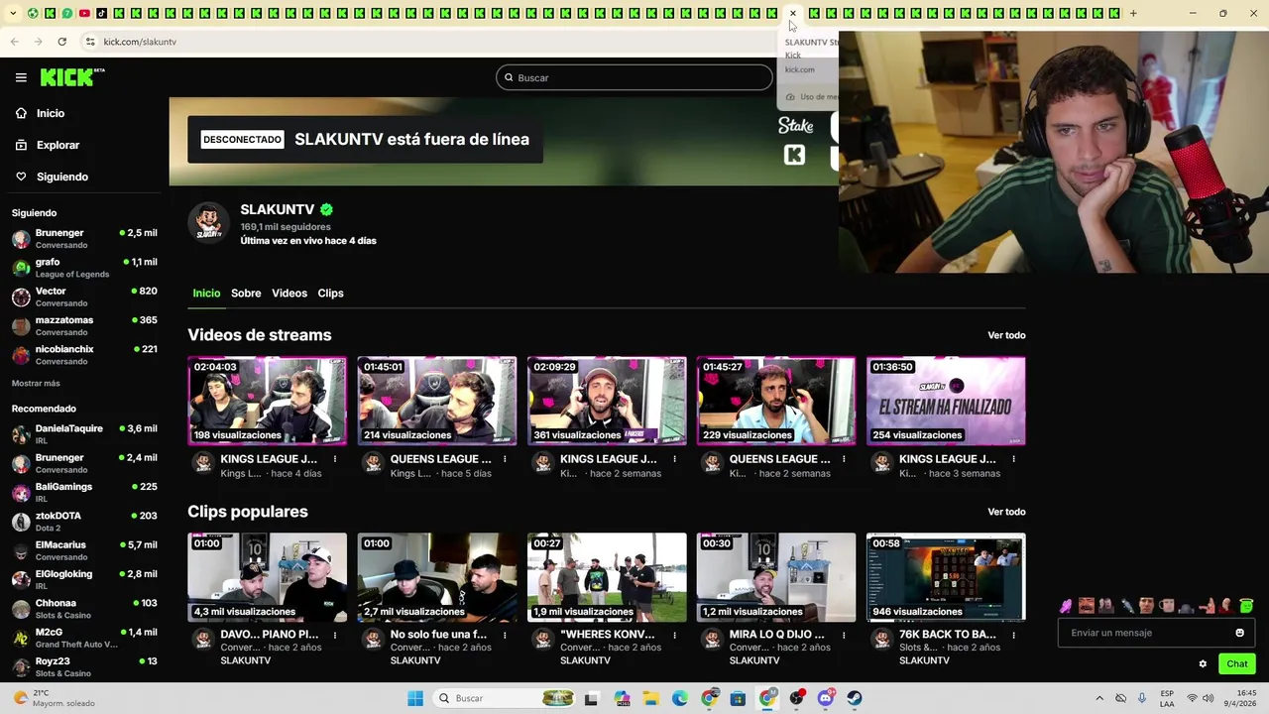Open ztokDOTA recommended channel
Image resolution: width=1269 pixels, height=714 pixels.
tap(84, 522)
